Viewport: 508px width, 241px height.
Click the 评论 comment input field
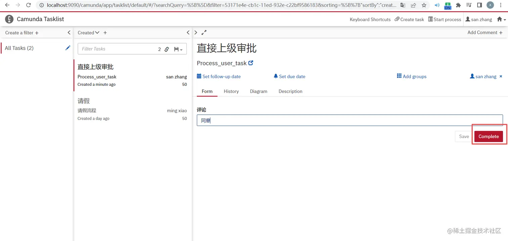350,120
